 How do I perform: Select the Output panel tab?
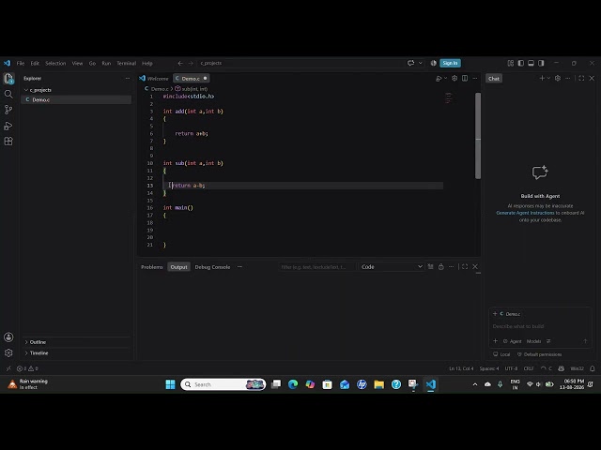click(x=178, y=267)
